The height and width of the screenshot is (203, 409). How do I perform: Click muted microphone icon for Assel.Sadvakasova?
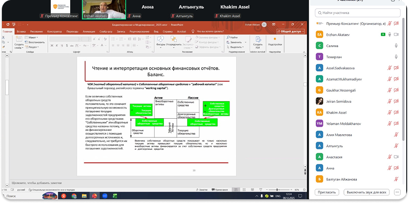pos(389,68)
